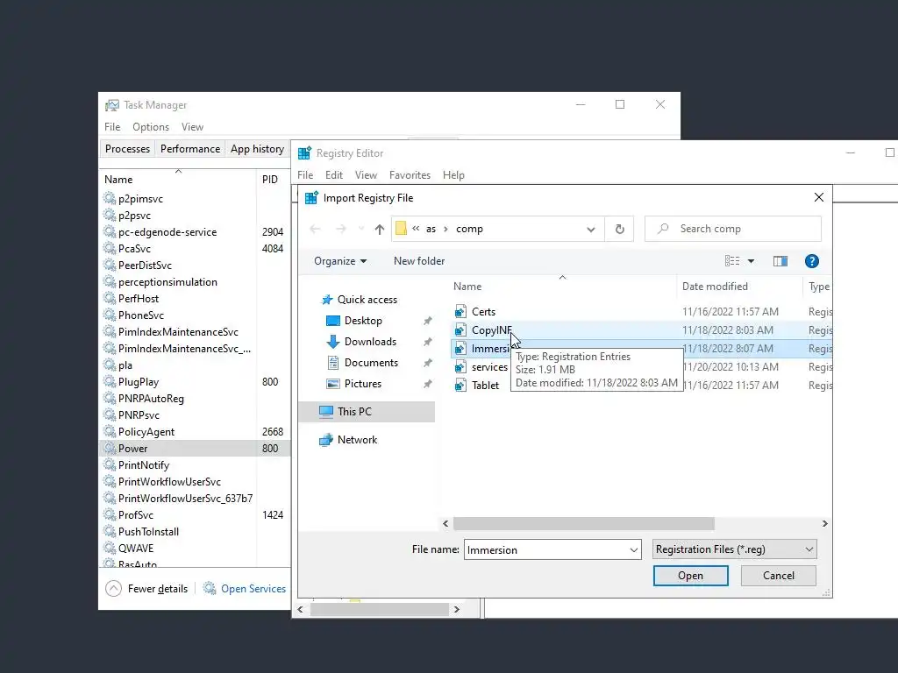Click the Certs registry file icon

(460, 311)
